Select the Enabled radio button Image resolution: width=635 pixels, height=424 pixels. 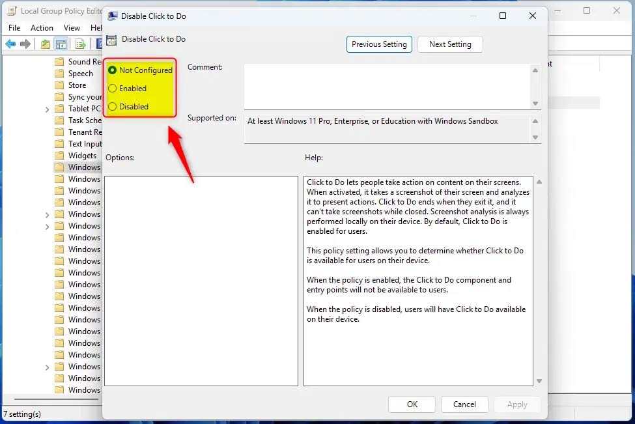click(113, 88)
